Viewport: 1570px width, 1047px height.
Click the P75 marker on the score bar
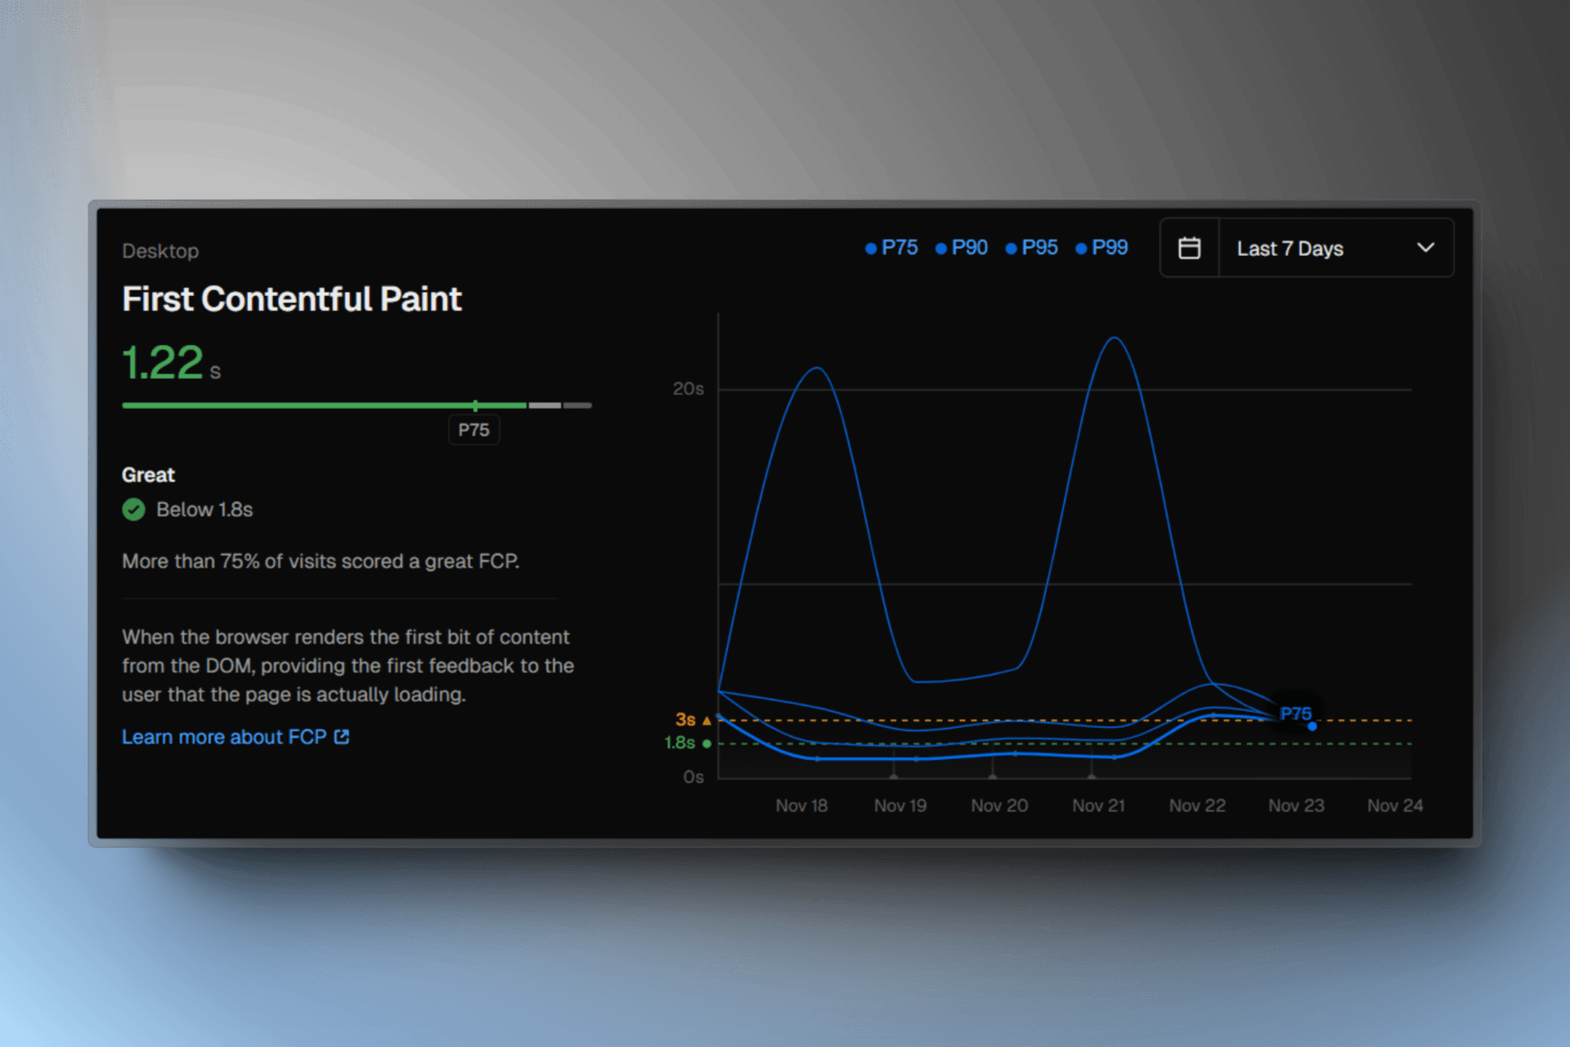475,406
